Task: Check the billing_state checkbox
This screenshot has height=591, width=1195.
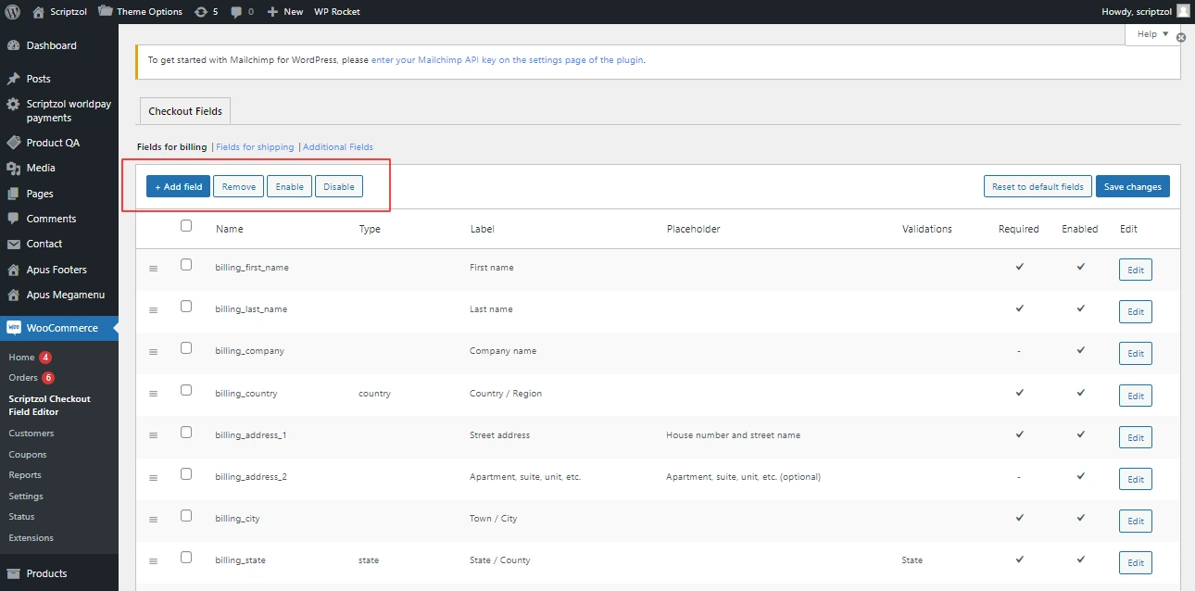Action: 186,558
